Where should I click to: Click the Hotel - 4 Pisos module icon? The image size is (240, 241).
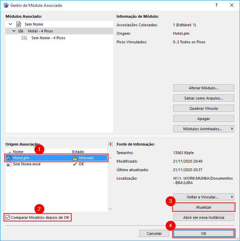pos(21,31)
